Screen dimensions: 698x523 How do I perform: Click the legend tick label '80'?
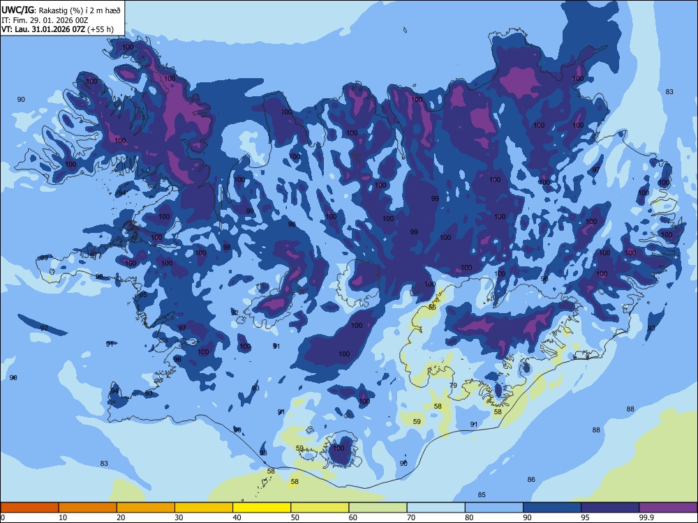point(469,517)
